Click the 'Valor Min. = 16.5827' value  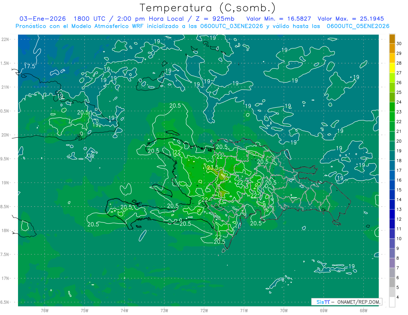pyautogui.click(x=279, y=19)
